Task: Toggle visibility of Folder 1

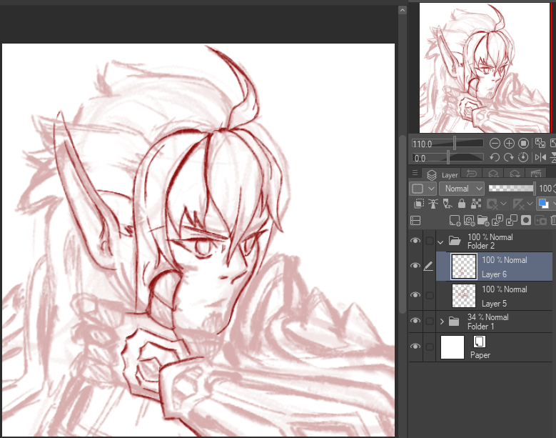Action: (415, 321)
